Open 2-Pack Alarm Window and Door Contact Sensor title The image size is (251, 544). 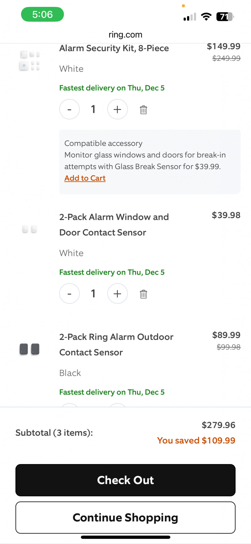[114, 224]
